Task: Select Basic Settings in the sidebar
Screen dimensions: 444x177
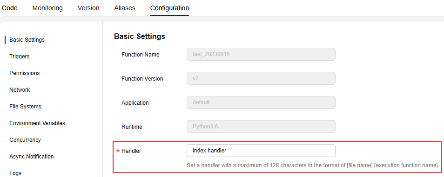Action: pos(27,40)
